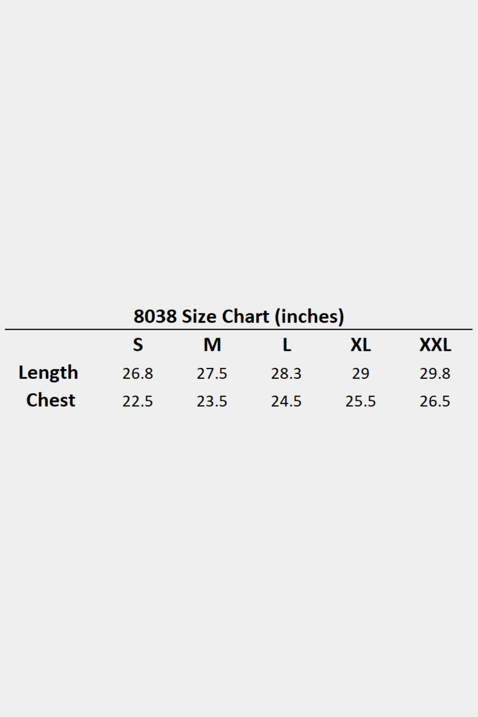The width and height of the screenshot is (478, 717).
Task: Click the word "(inches)" in the title
Action: [309, 316]
